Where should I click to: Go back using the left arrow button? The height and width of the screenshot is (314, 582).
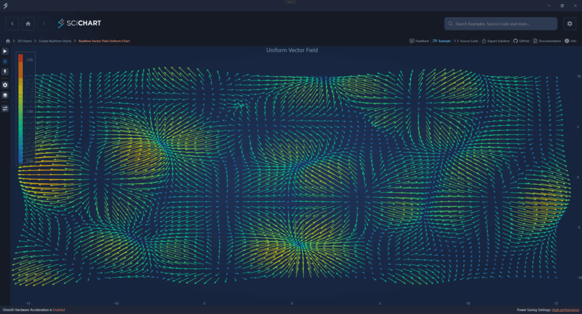[13, 23]
